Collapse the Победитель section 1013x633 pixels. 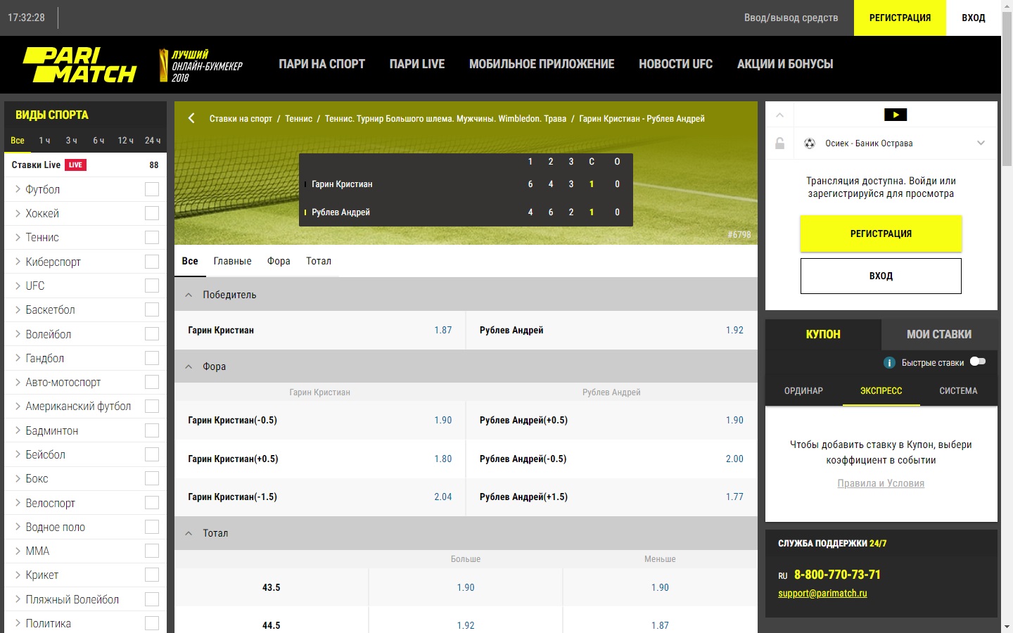pos(189,295)
